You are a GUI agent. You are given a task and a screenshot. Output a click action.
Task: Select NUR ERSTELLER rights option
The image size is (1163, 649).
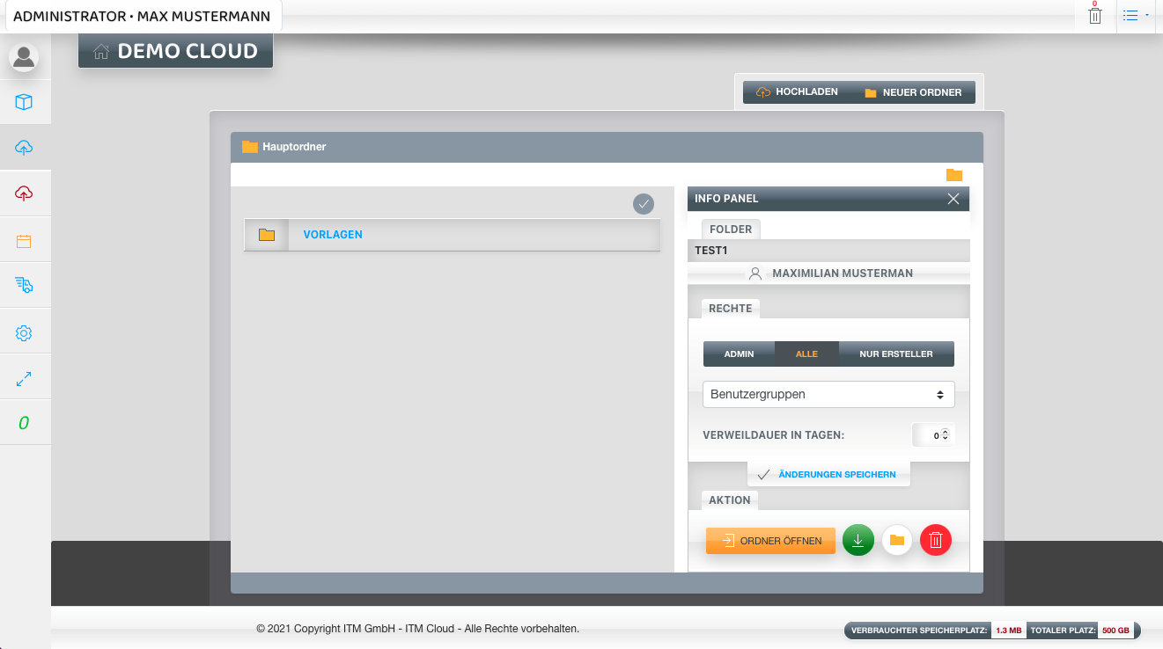[895, 354]
